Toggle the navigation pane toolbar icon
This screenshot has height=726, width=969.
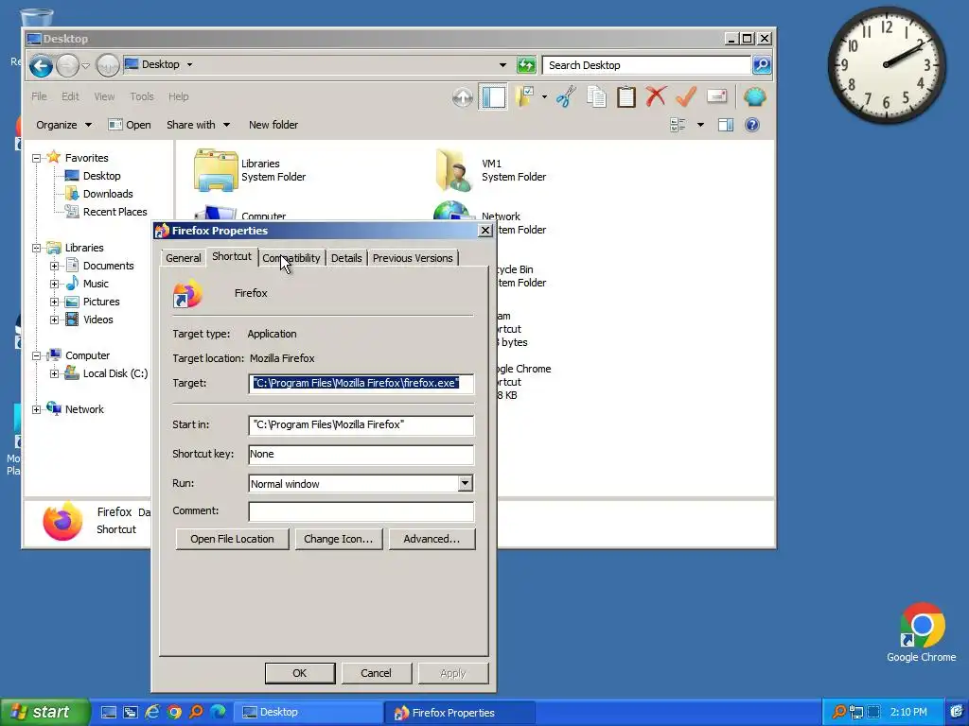(x=493, y=97)
